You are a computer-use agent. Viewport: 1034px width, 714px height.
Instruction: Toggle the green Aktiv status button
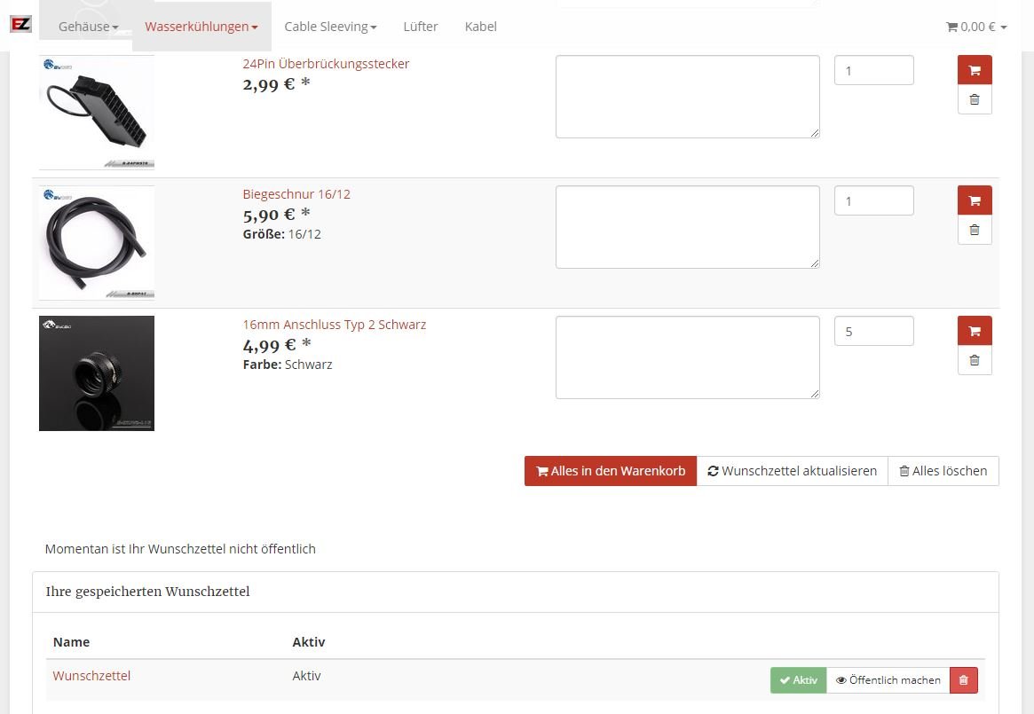pyautogui.click(x=798, y=680)
